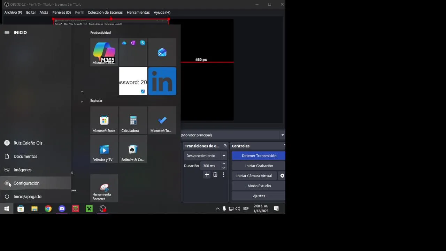This screenshot has width=446, height=251.
Task: Switch to OBS Studio from the taskbar
Action: [x=103, y=209]
